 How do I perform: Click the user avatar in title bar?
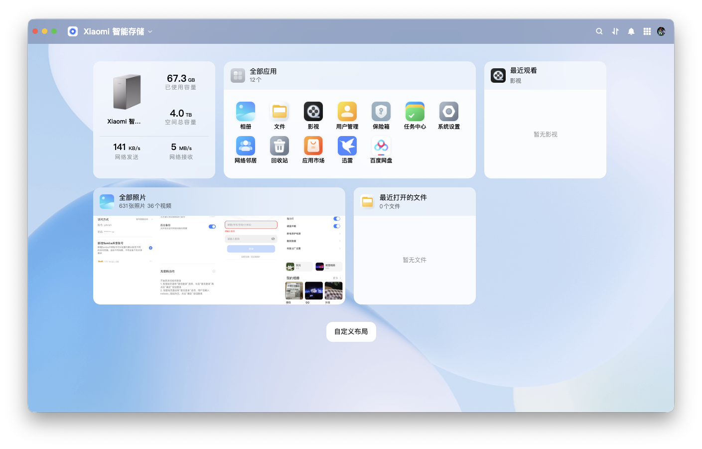coord(661,31)
